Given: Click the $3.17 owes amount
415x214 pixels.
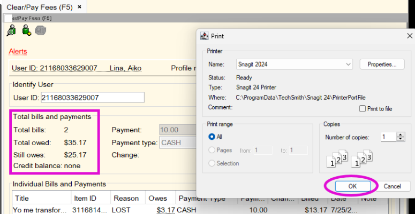Looking at the screenshot, I should 165,210.
